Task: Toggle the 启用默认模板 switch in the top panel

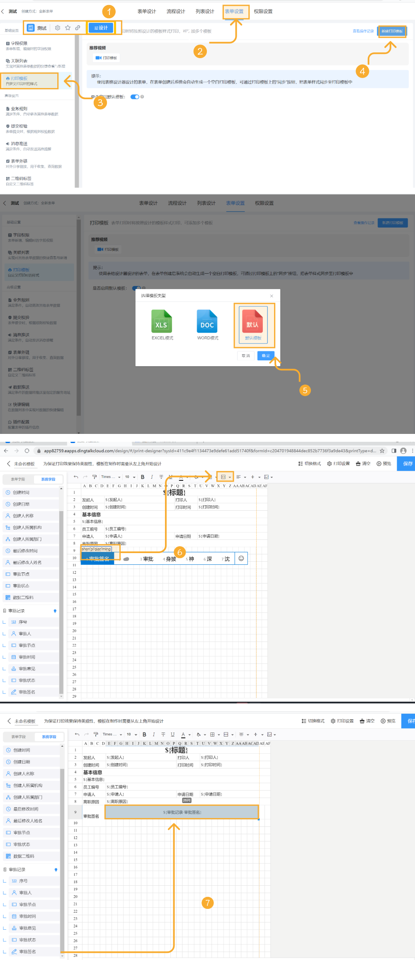Action: (x=135, y=97)
